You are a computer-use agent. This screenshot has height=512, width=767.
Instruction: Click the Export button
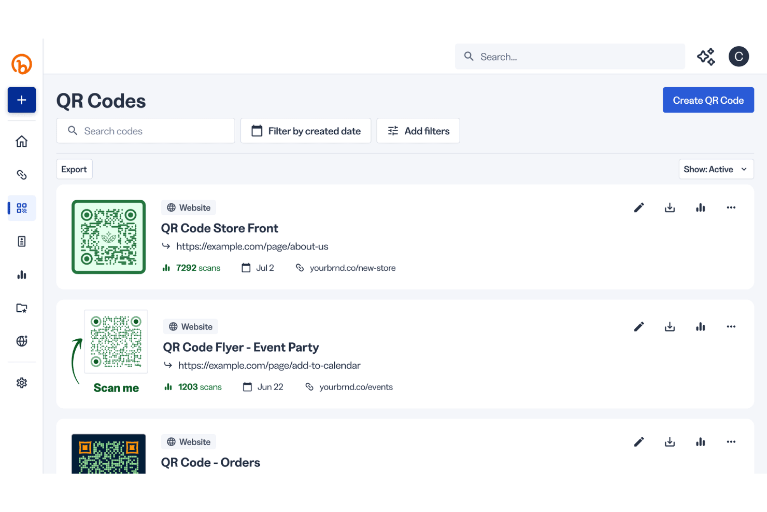point(74,169)
